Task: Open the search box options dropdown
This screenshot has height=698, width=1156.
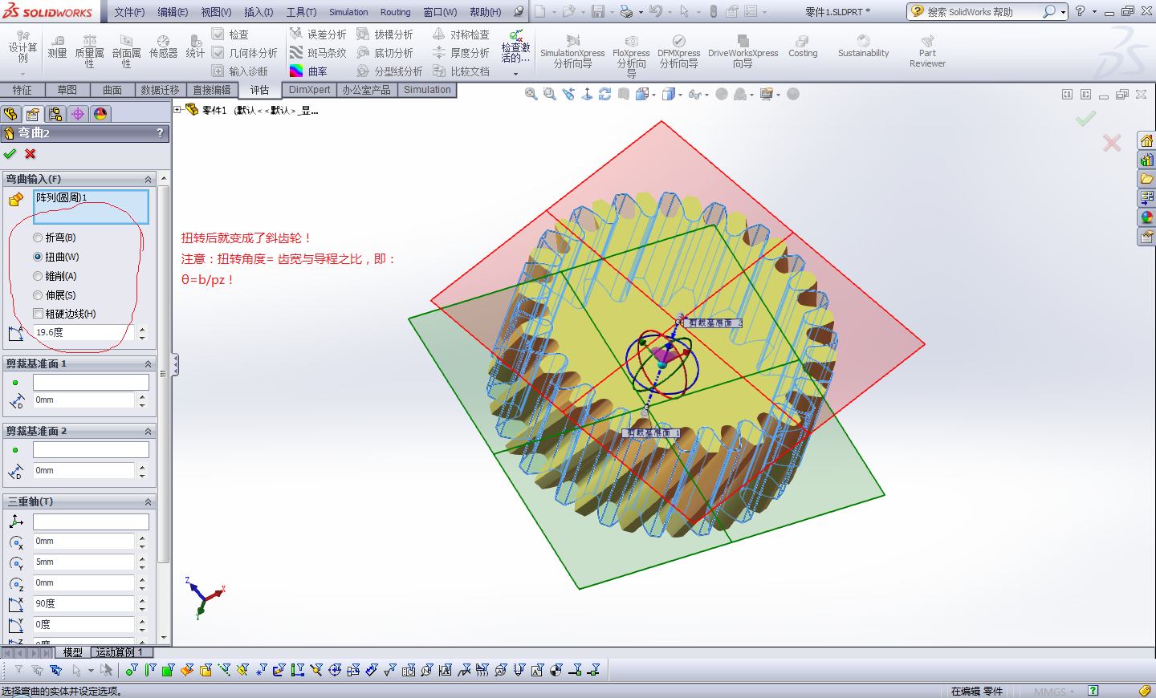Action: pos(1063,12)
